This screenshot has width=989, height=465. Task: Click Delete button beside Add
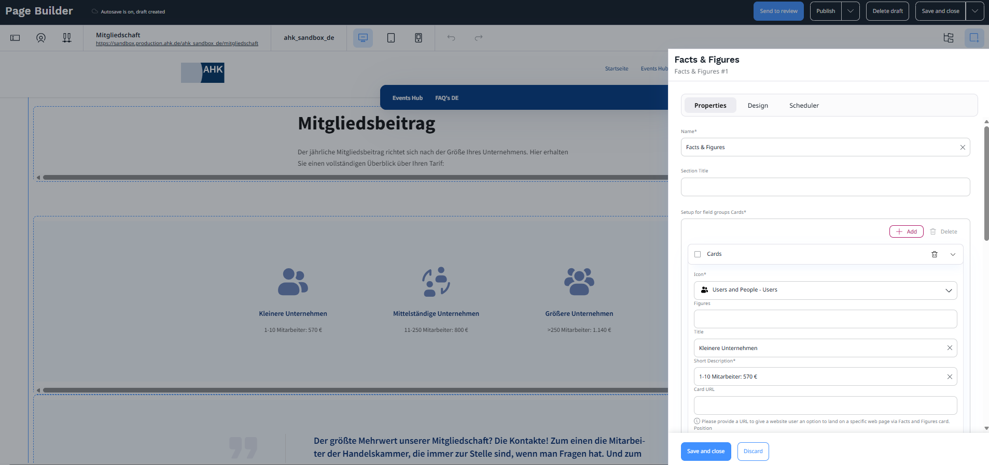point(943,231)
